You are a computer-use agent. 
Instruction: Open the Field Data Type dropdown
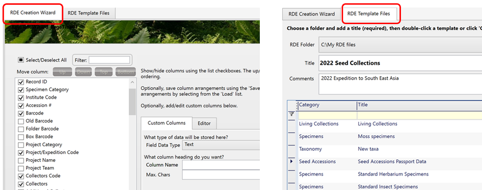point(221,145)
